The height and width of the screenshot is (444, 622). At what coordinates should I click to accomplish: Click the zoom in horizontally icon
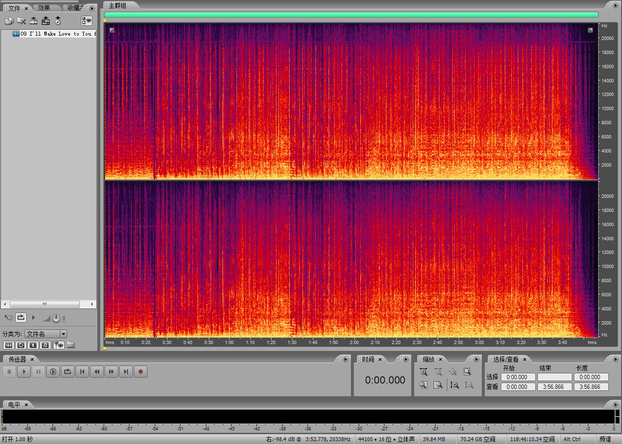[423, 372]
